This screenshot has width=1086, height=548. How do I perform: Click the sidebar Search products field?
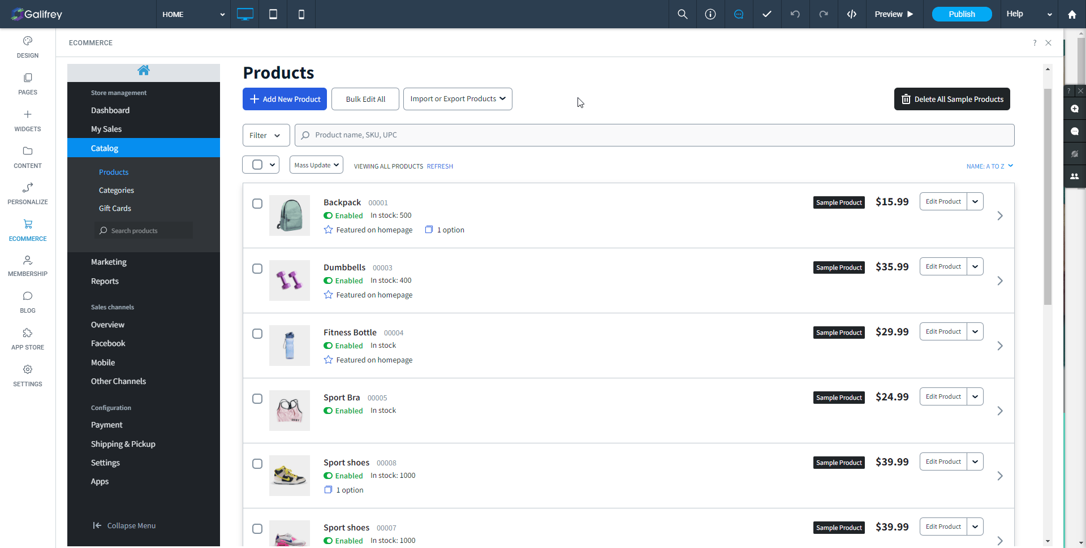pyautogui.click(x=144, y=231)
